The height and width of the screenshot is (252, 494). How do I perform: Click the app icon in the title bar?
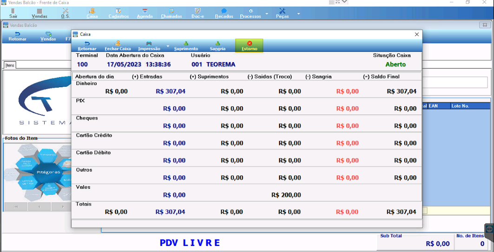tap(4, 2)
